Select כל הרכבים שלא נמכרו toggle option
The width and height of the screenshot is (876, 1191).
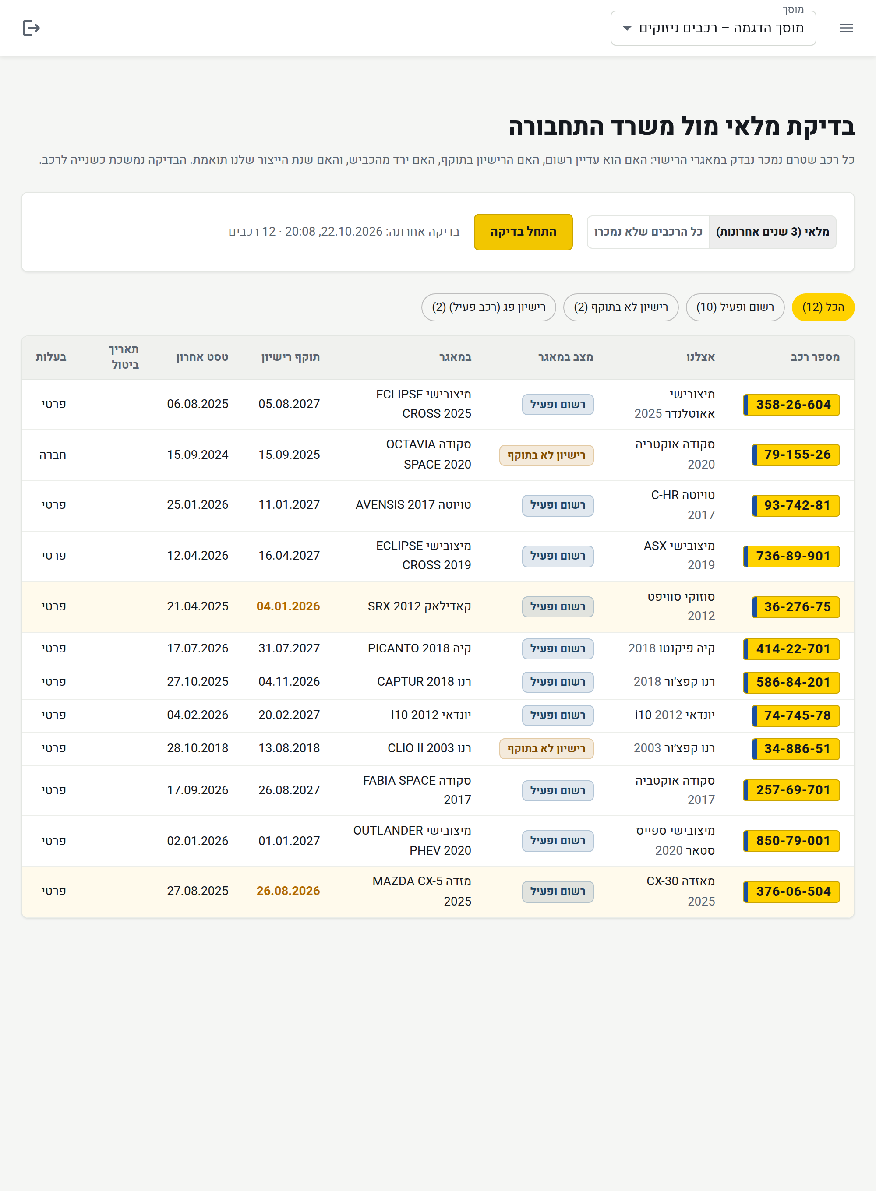click(x=648, y=232)
